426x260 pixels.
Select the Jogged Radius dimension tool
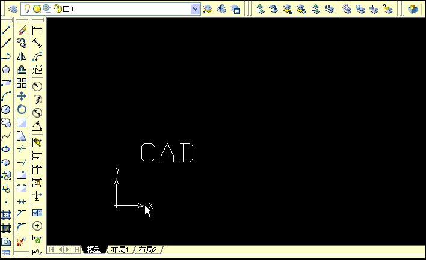[x=37, y=100]
